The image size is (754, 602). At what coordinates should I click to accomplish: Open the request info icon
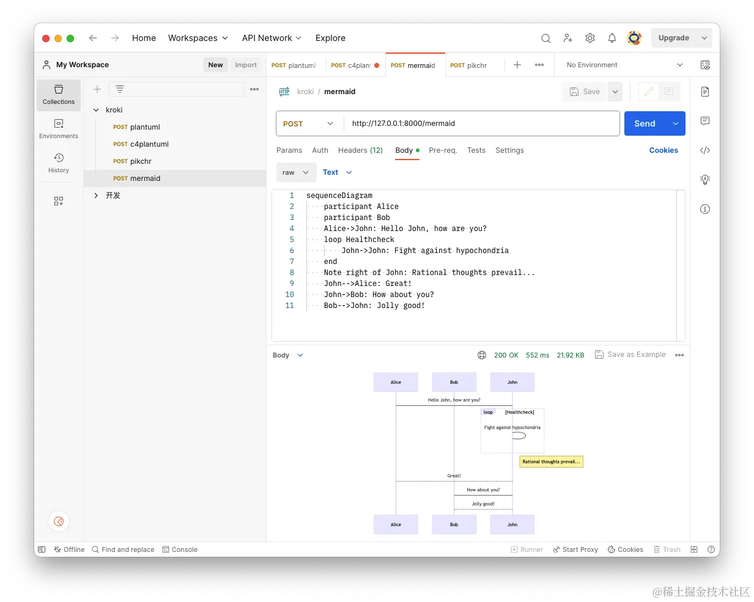pyautogui.click(x=705, y=209)
